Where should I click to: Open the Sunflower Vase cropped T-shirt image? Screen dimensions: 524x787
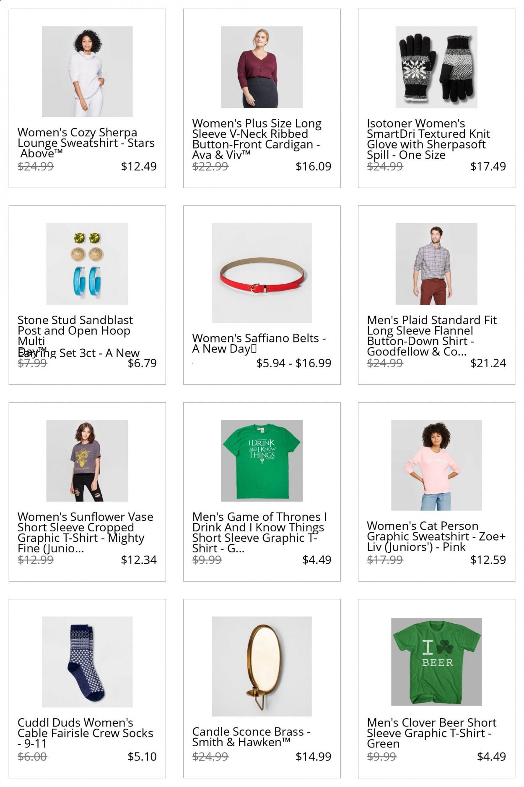point(87,460)
